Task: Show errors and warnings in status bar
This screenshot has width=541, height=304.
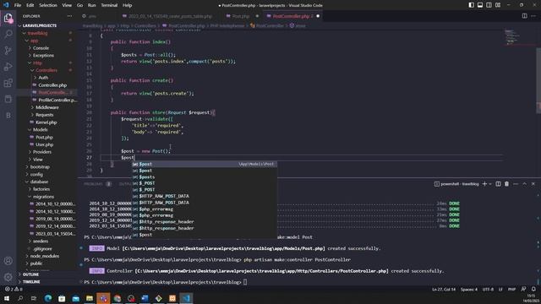Action: pos(14,289)
